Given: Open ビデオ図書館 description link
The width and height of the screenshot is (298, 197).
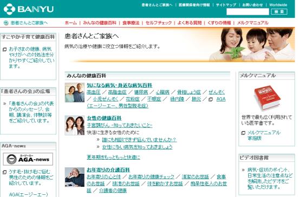Looking at the screenshot, I should click(x=270, y=178).
